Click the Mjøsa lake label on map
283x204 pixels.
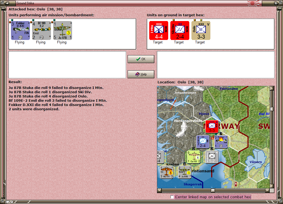[x=204, y=114]
